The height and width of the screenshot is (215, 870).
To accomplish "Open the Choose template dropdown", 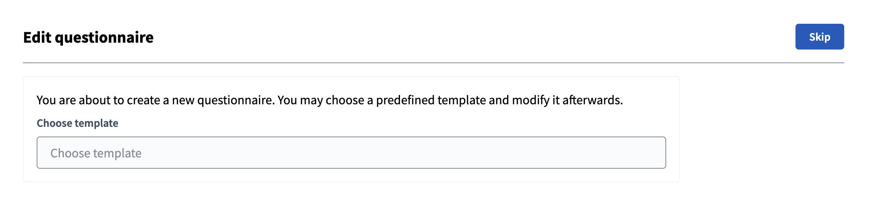I will pyautogui.click(x=351, y=153).
